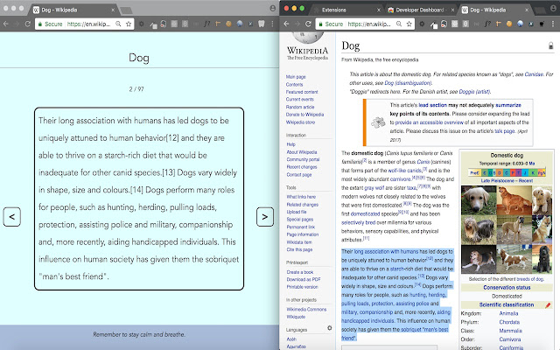Click the golden retriever puppy photo in the infobox
The width and height of the screenshot is (560, 350).
click(479, 200)
